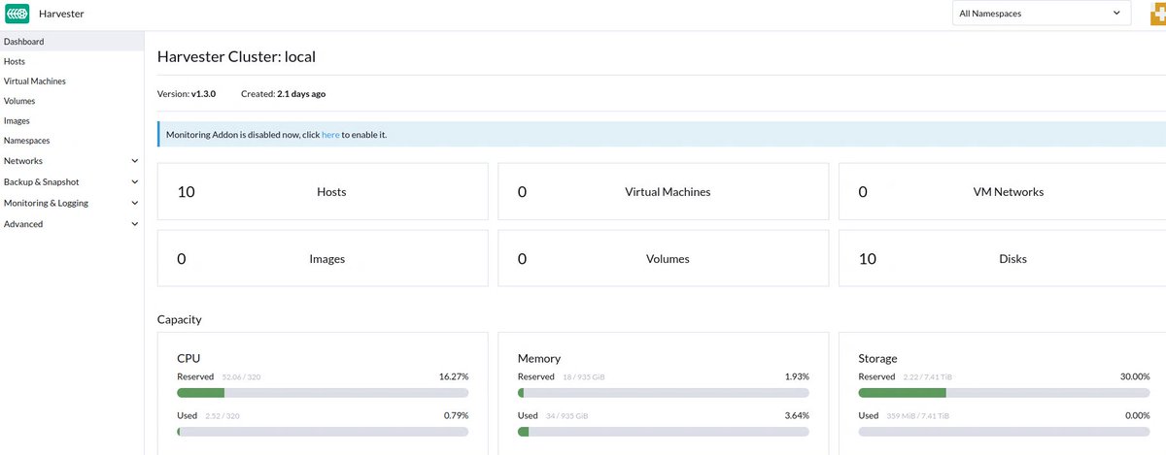Go to Virtual Machines in the sidebar
Image resolution: width=1166 pixels, height=455 pixels.
tap(72, 81)
